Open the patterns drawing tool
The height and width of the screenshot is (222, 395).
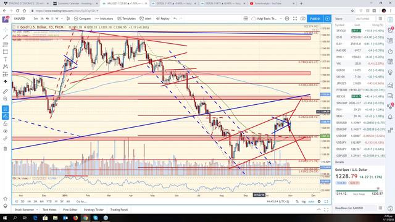pos(6,67)
